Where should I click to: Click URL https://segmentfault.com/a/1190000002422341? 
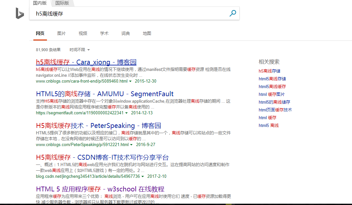click(80, 113)
